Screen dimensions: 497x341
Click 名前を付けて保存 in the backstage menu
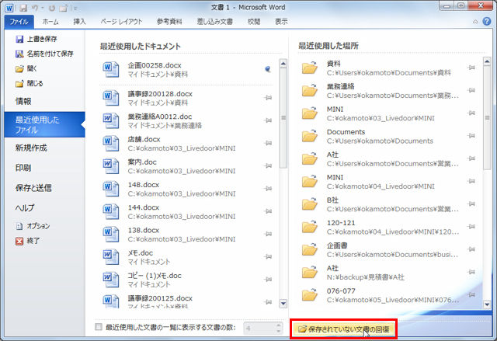pyautogui.click(x=45, y=54)
